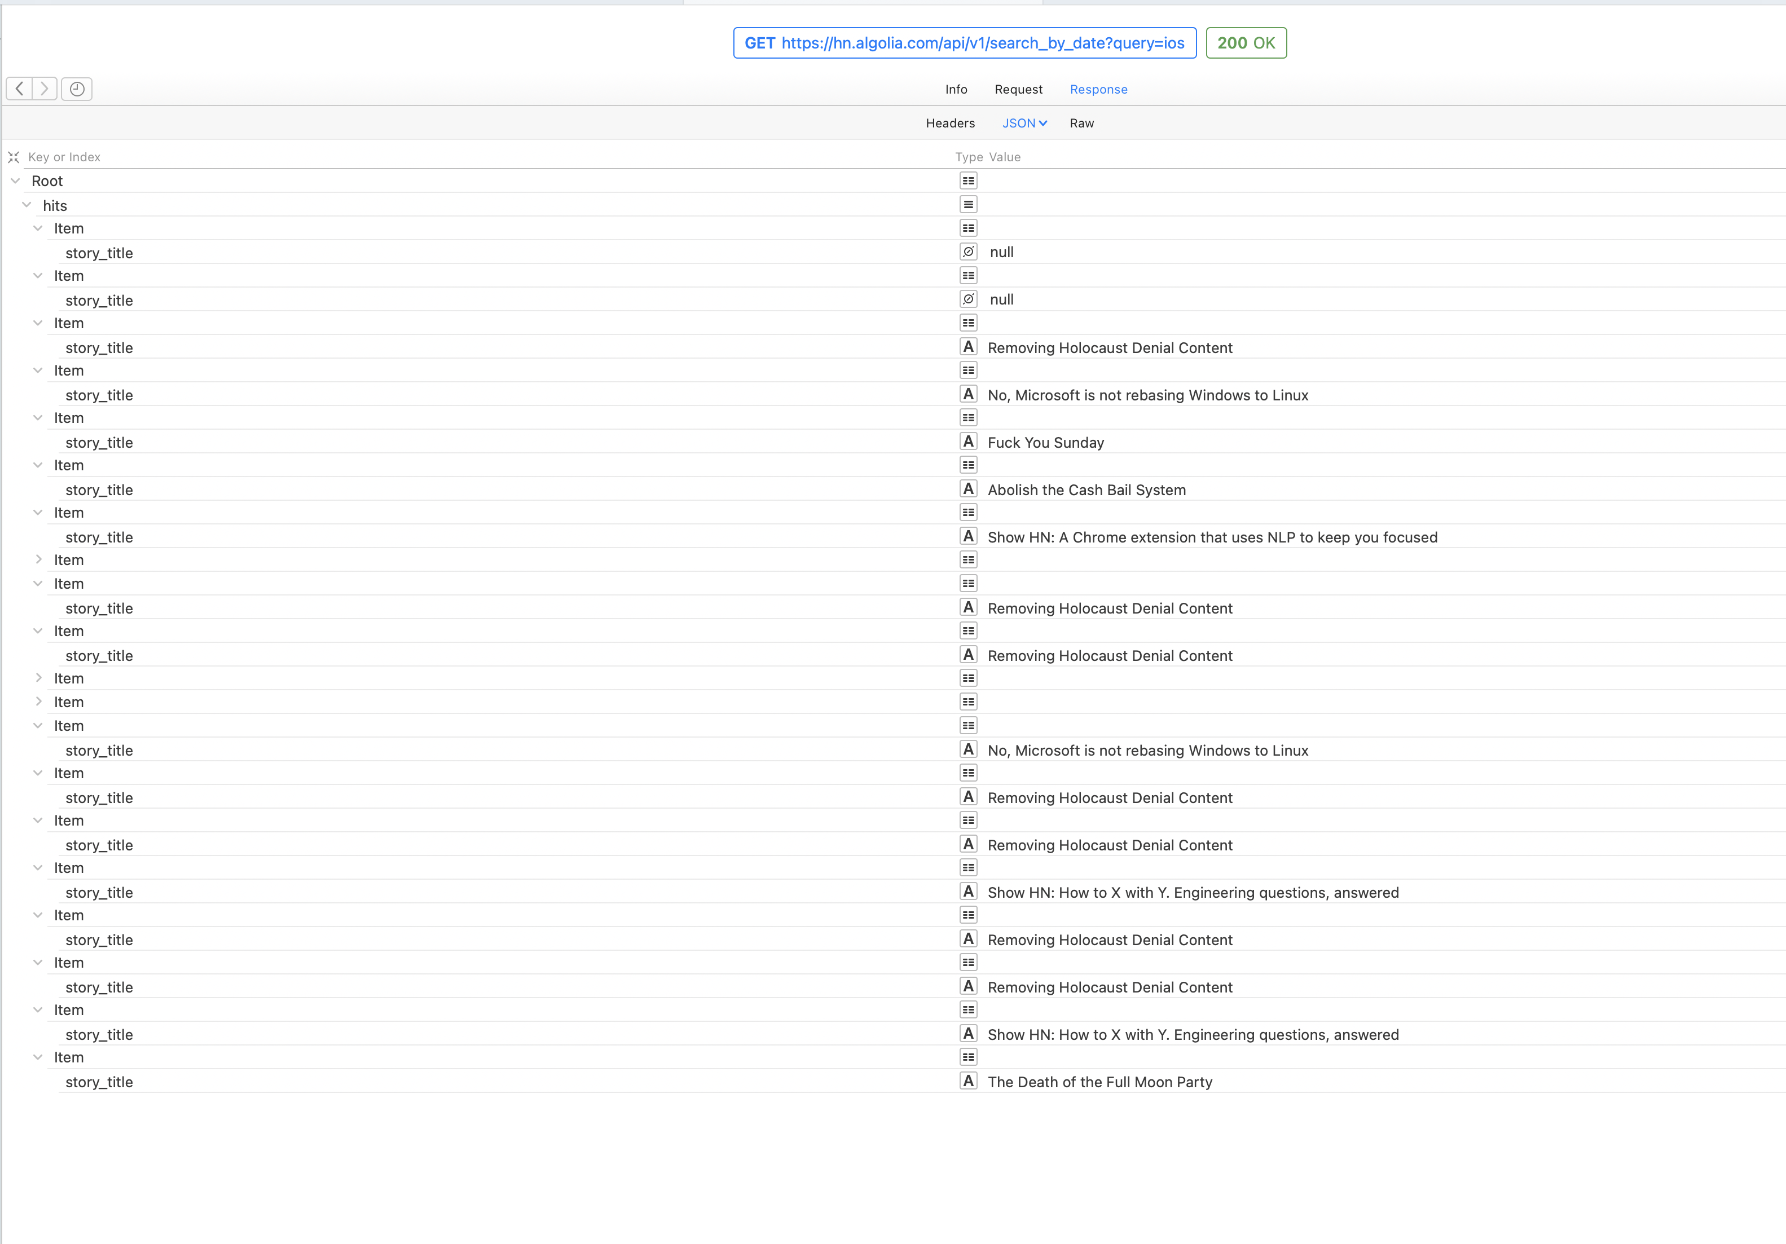The height and width of the screenshot is (1244, 1786).
Task: Show the Raw response view
Action: (x=1081, y=123)
